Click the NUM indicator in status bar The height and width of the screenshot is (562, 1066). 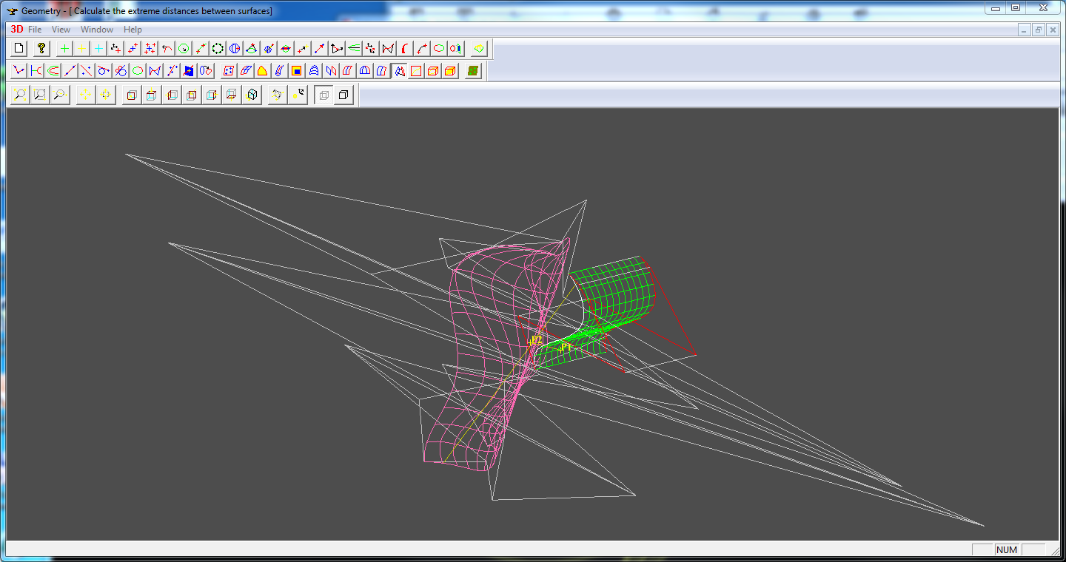1007,549
